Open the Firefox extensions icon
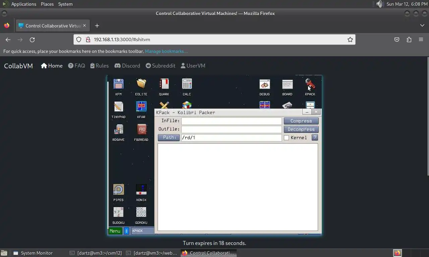This screenshot has height=257, width=429. pos(409,39)
